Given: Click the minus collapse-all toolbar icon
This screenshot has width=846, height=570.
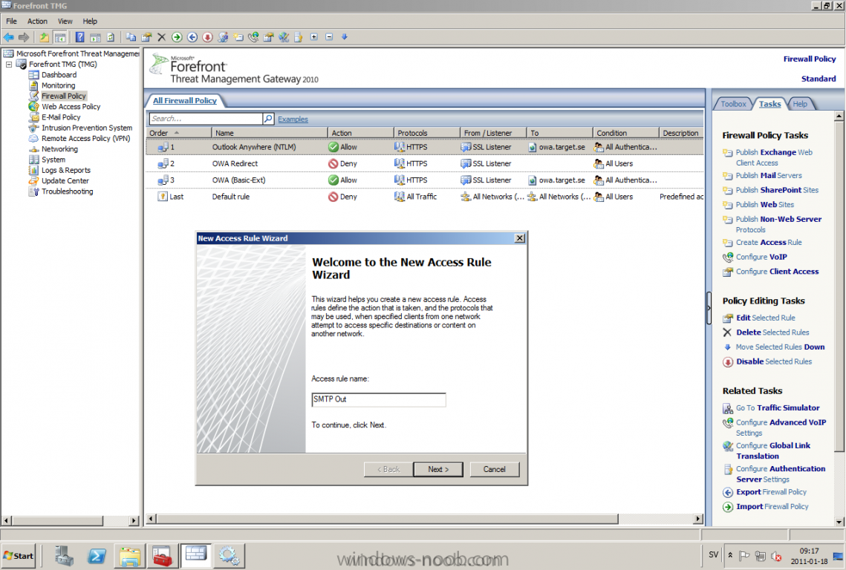Looking at the screenshot, I should pyautogui.click(x=329, y=37).
